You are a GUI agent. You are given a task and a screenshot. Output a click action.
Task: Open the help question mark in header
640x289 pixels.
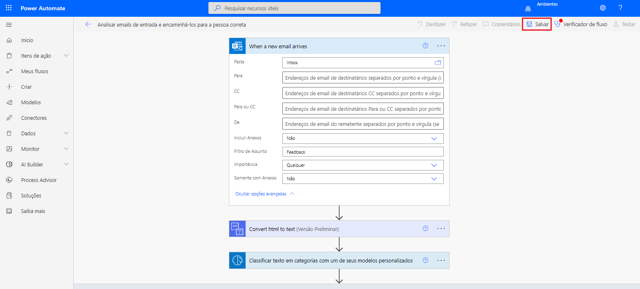620,8
